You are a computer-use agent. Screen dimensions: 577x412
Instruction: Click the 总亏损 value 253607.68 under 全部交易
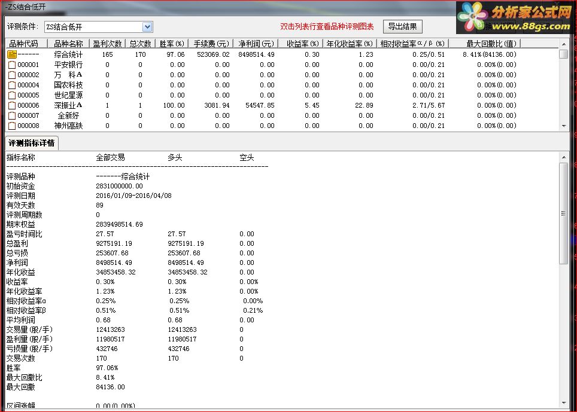113,253
